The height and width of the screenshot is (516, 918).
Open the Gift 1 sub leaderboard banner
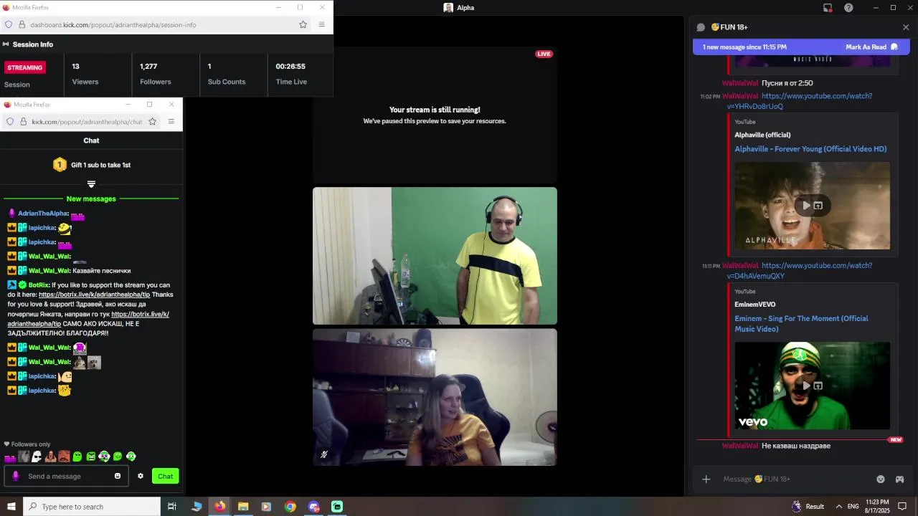tap(91, 165)
